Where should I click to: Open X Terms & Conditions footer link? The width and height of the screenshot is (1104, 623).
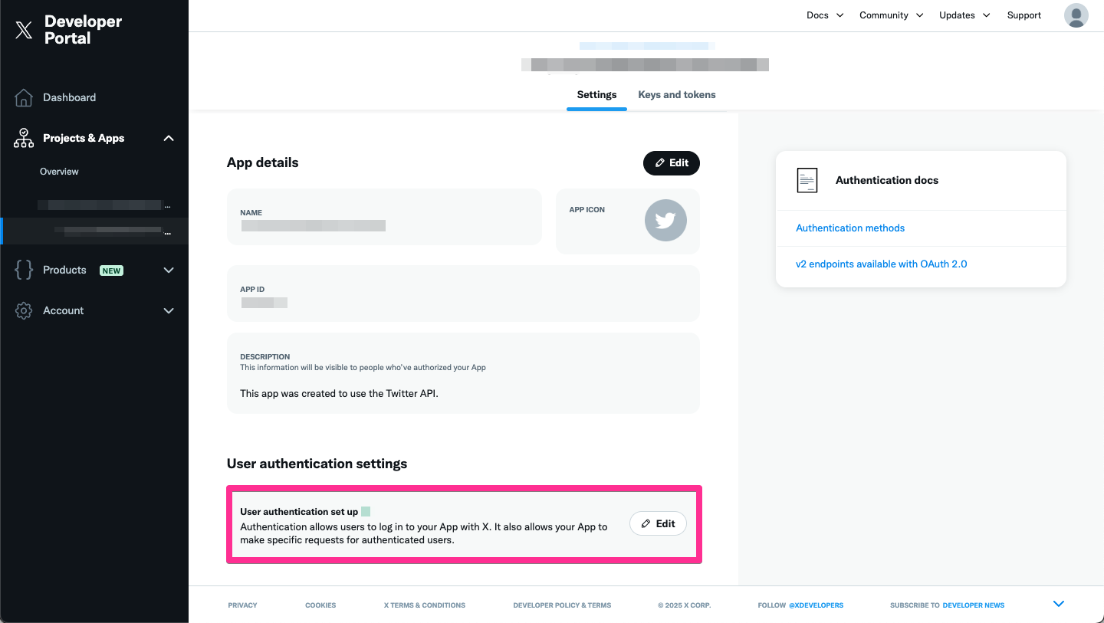pos(425,605)
